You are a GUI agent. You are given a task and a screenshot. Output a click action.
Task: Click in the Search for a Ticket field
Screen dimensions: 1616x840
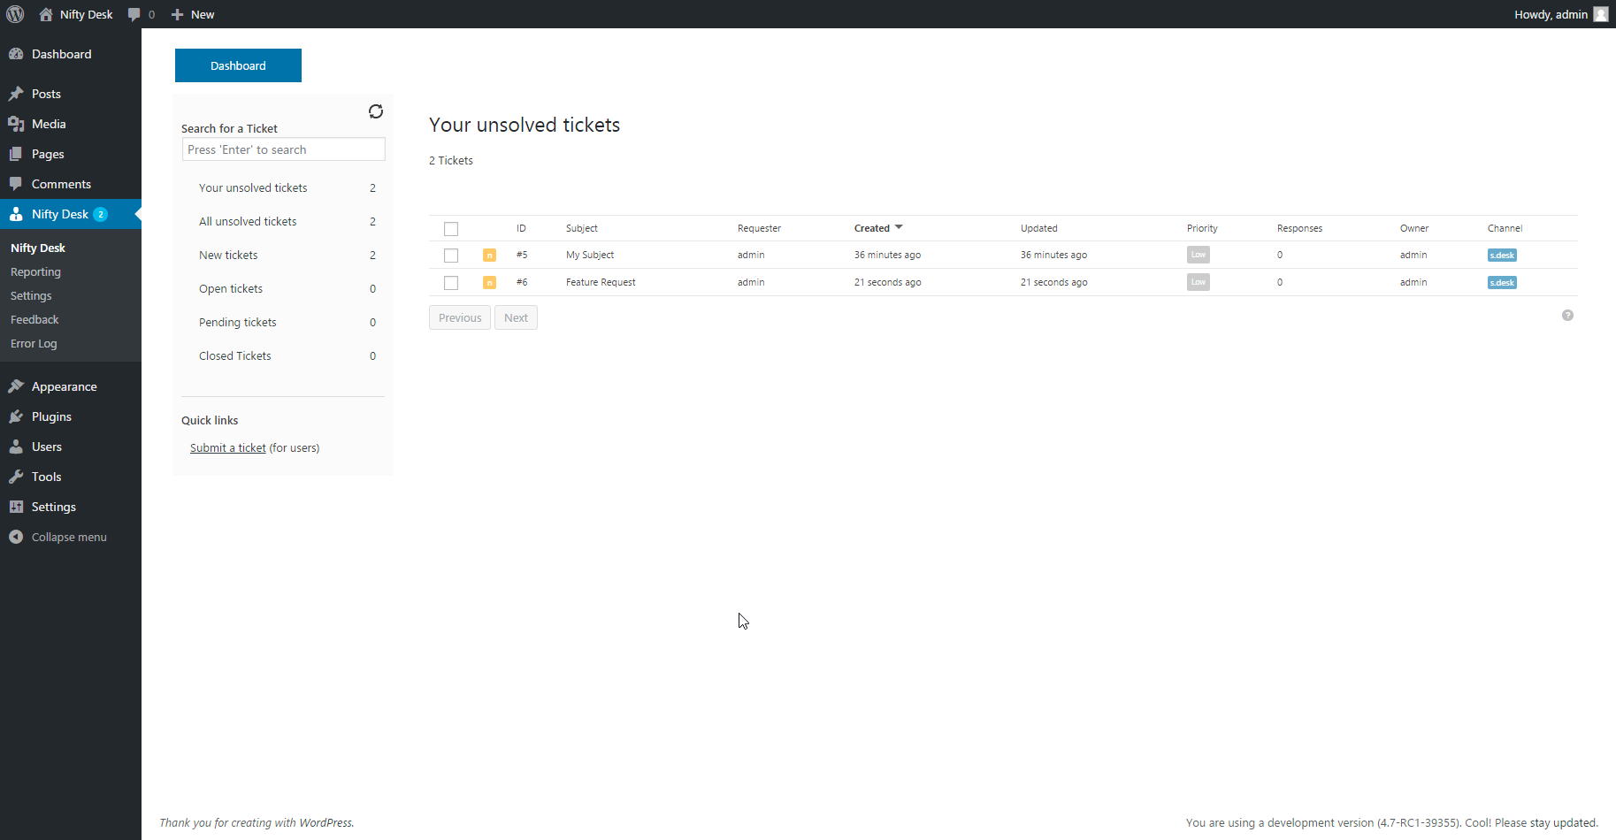tap(284, 149)
